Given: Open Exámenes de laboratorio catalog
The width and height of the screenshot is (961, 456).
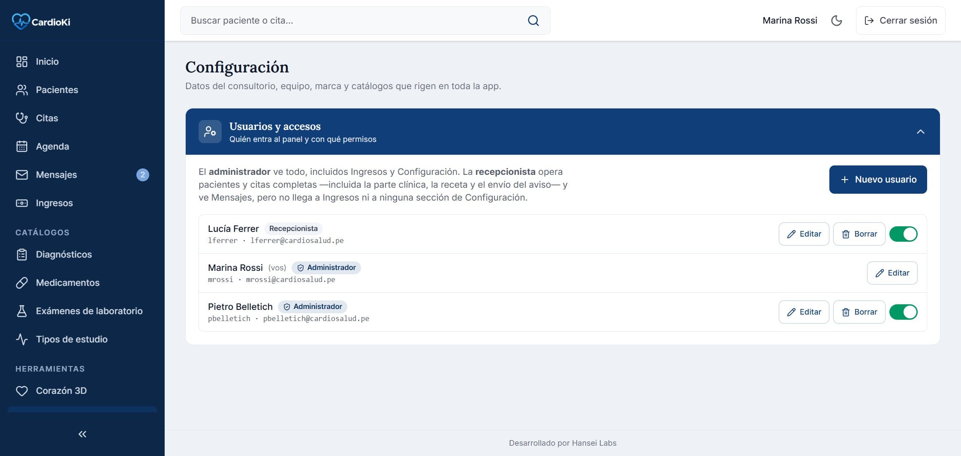Looking at the screenshot, I should click(82, 311).
